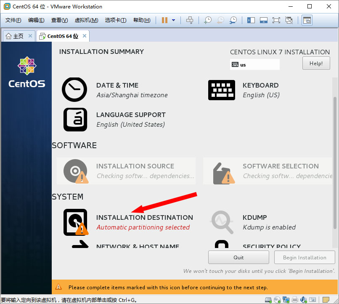Click the Quit button
The height and width of the screenshot is (304, 339).
pyautogui.click(x=238, y=257)
